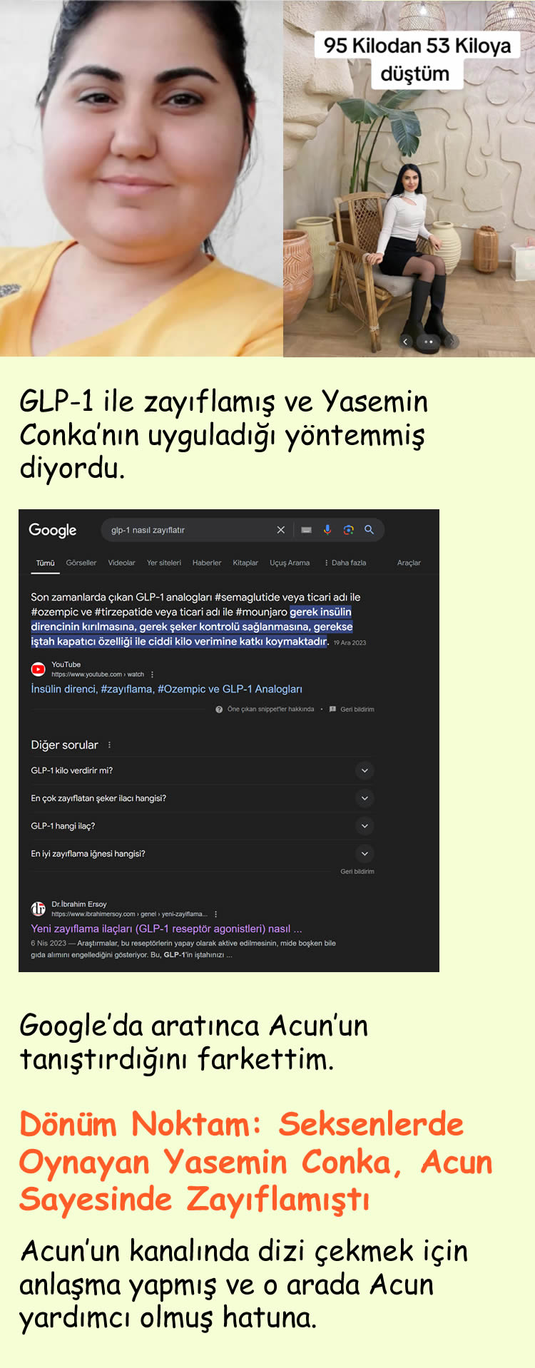
Task: Go to previous image in carousel
Action: pos(405,342)
